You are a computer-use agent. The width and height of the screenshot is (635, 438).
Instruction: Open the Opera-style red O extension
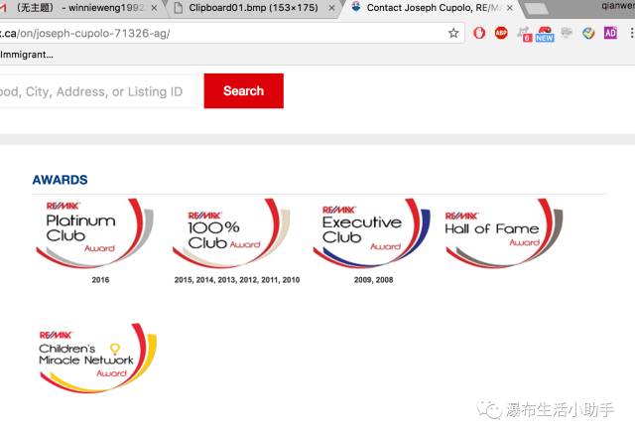(x=479, y=33)
